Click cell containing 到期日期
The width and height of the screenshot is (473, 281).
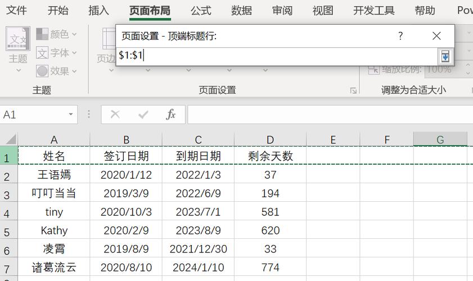198,156
